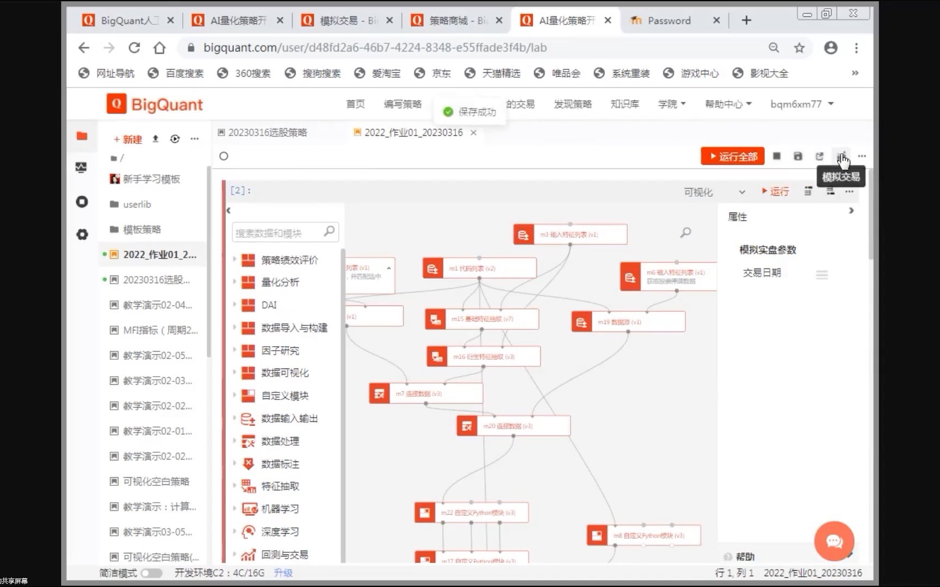940x587 pixels.
Task: Click the running kernels sidebar circle icon
Action: pos(82,202)
